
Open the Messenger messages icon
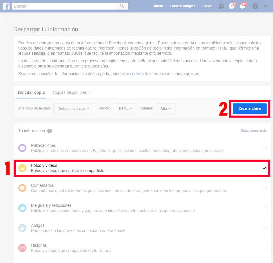pos(232,6)
